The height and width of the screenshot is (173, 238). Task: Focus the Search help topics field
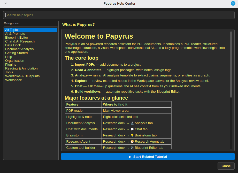click(x=119, y=15)
